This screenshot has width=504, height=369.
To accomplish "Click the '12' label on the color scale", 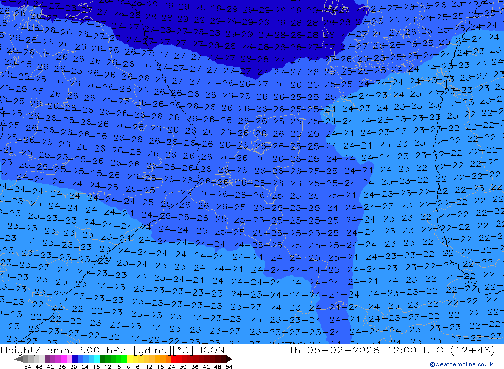I will tap(149, 367).
